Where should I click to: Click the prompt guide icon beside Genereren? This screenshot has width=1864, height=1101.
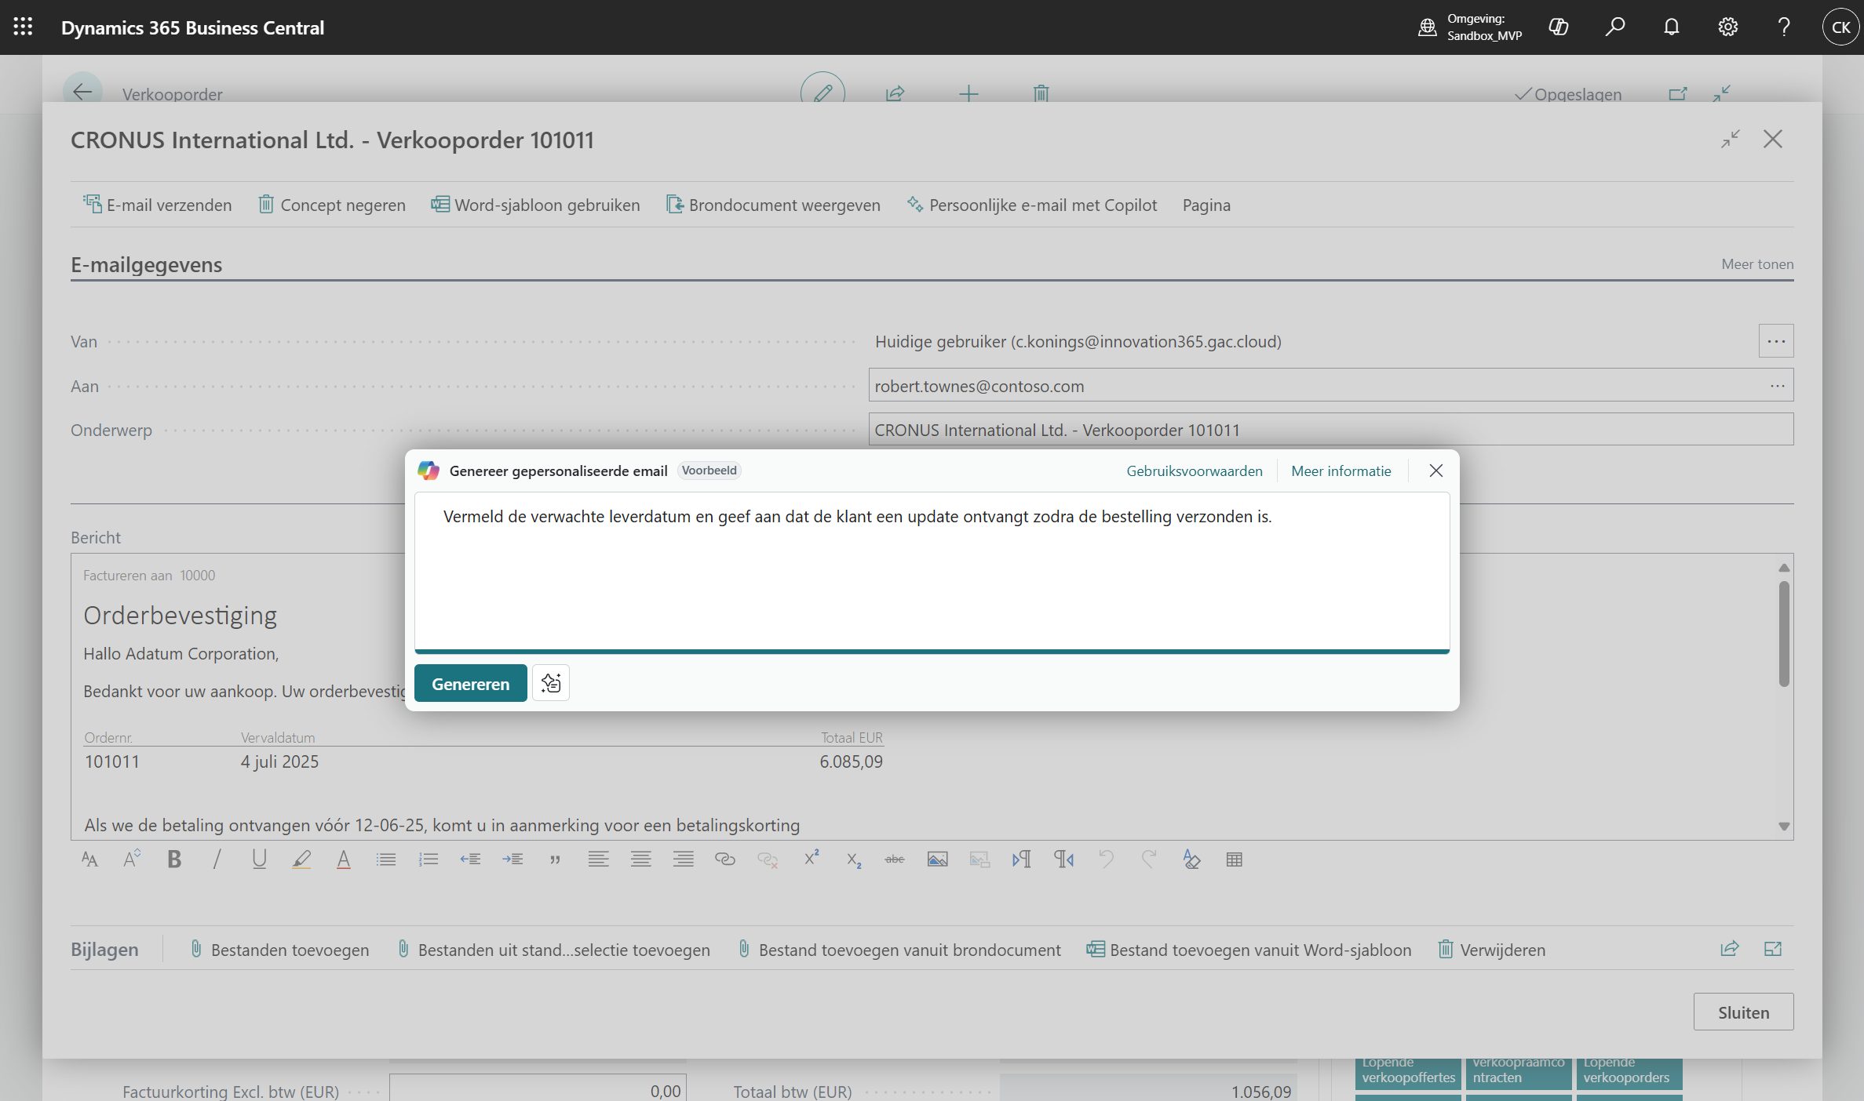pos(550,683)
